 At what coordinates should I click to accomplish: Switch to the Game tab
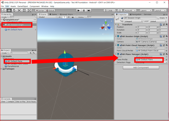pos(53,14)
